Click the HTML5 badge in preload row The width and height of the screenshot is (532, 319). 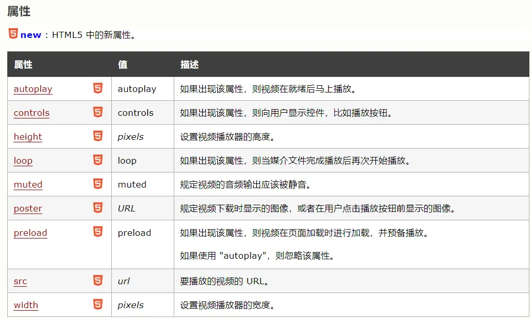[98, 232]
